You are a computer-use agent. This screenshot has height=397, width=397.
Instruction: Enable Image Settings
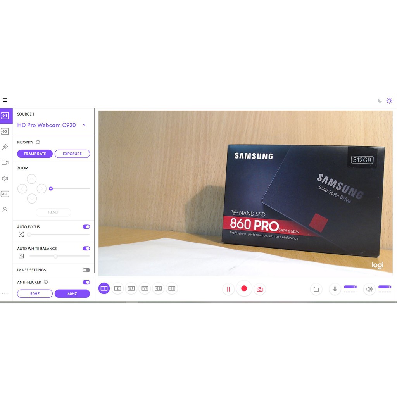pos(86,270)
